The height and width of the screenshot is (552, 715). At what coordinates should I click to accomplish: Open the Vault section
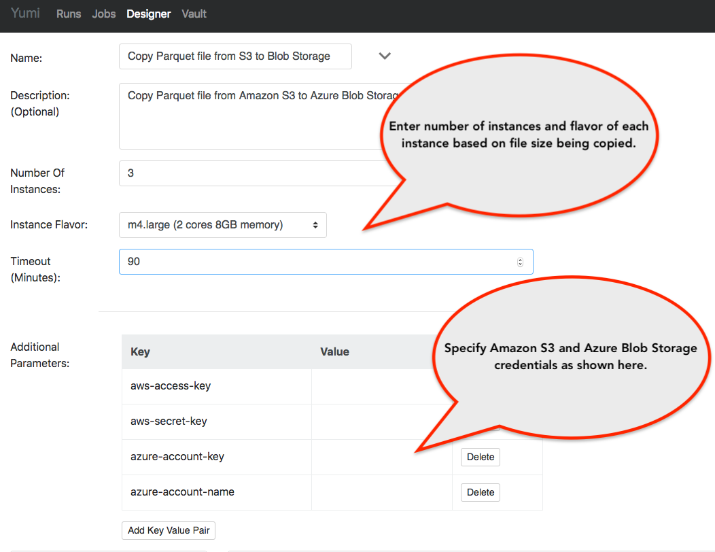(194, 14)
